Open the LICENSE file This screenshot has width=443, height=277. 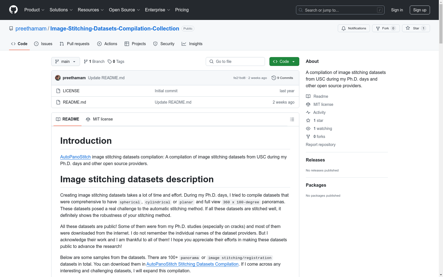pyautogui.click(x=71, y=91)
